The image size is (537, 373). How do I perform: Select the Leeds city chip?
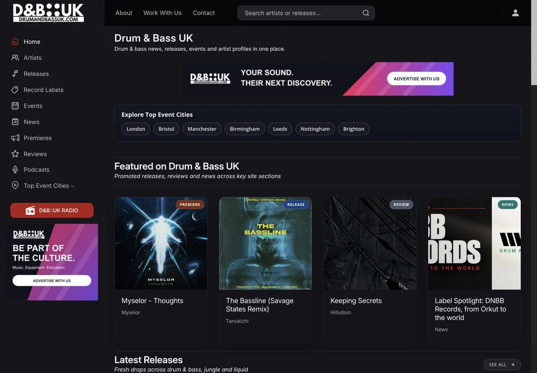[x=280, y=129]
